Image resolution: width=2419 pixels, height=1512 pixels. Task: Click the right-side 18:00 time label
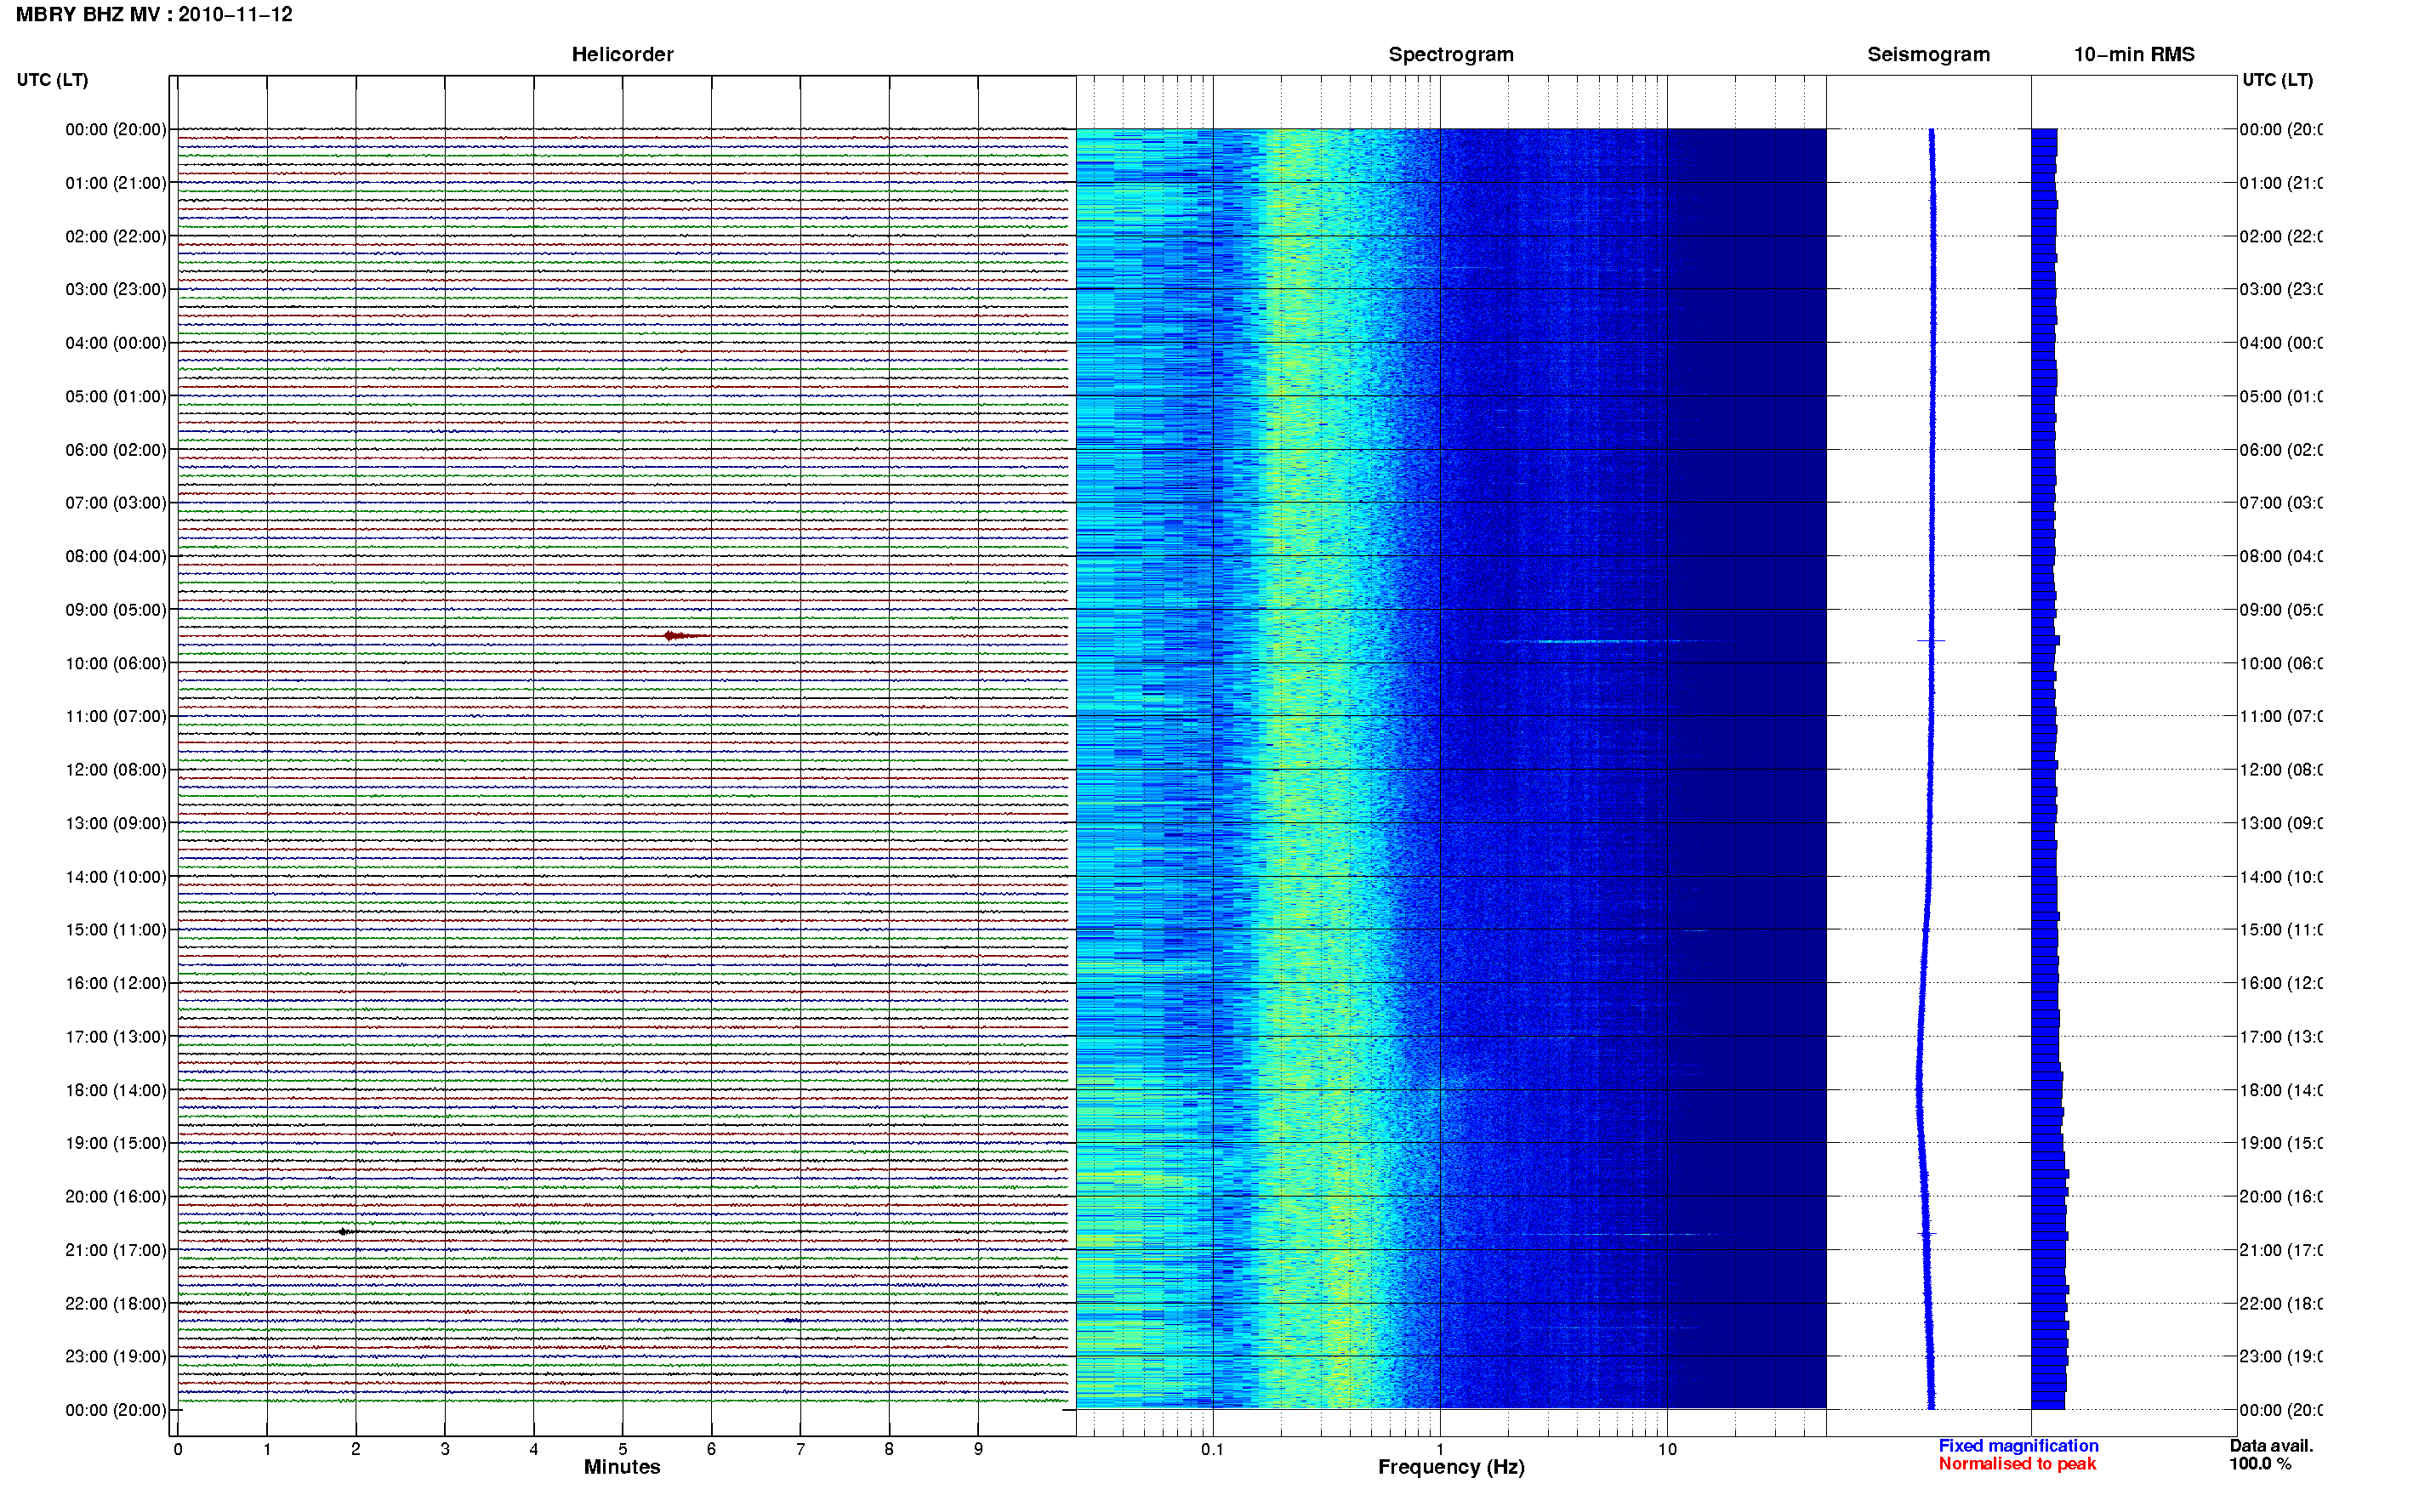coord(2281,1091)
